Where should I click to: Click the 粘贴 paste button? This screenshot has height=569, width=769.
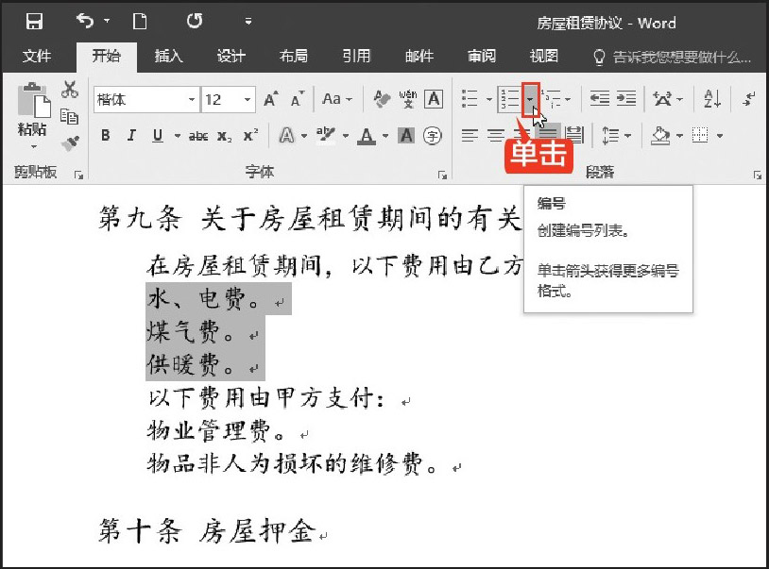pyautogui.click(x=32, y=115)
